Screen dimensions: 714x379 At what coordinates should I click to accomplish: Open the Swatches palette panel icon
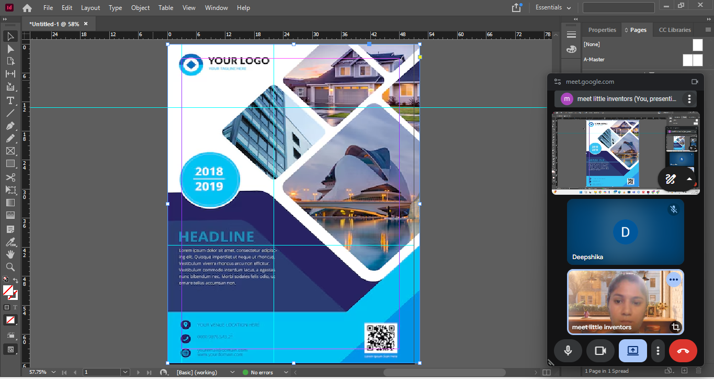tap(571, 49)
